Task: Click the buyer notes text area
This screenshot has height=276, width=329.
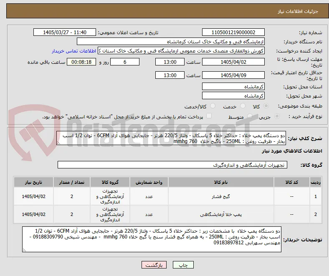Action: 152,239
